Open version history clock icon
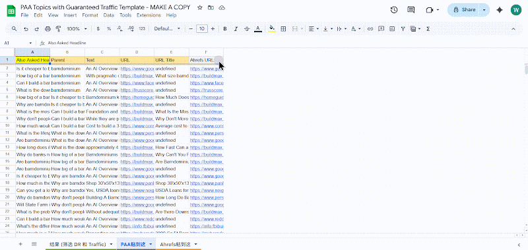Viewport: 528px width, 250px height. 394,10
